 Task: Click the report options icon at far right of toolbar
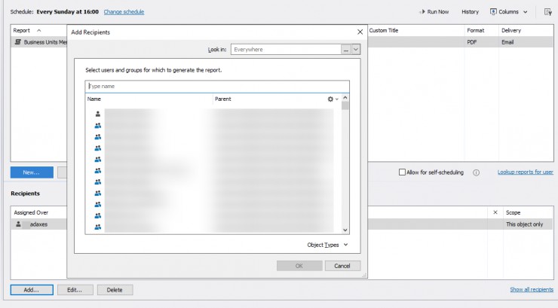[x=547, y=12]
